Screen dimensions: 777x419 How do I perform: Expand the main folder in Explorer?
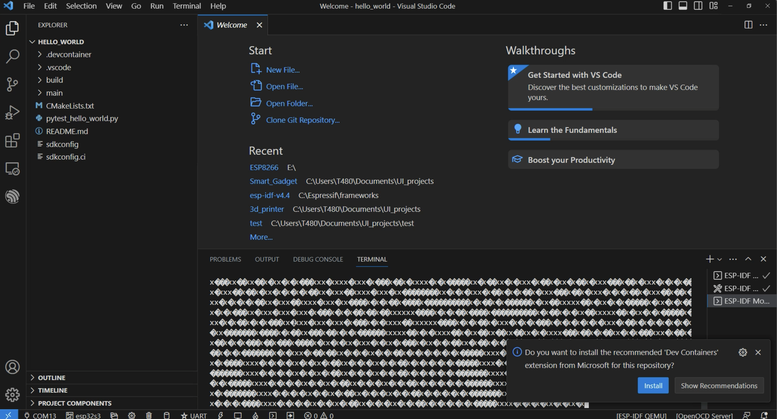click(54, 93)
